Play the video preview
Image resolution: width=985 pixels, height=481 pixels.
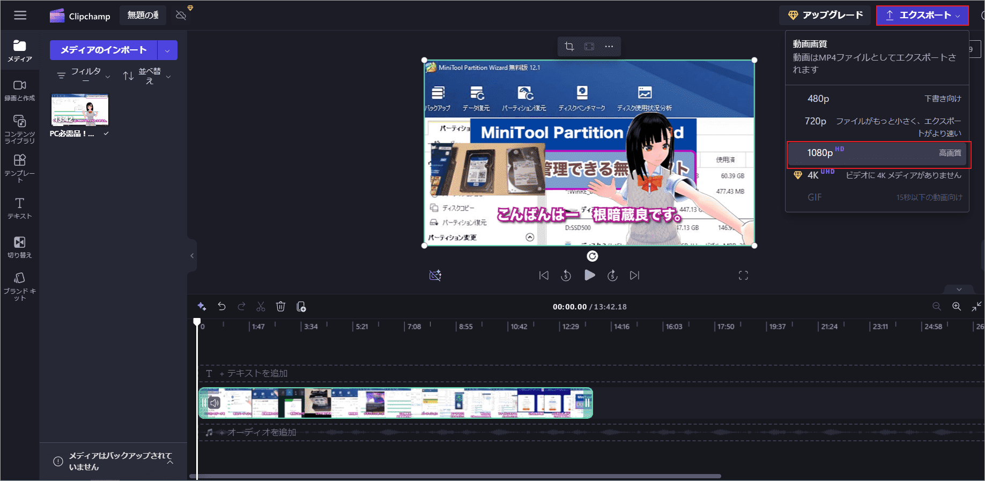(590, 275)
